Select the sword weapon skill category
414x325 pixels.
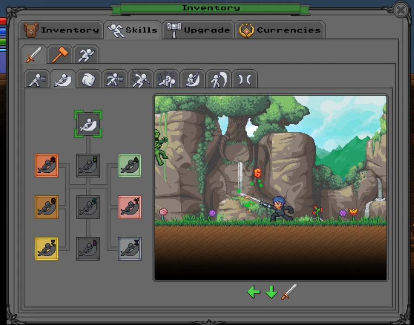pyautogui.click(x=34, y=55)
